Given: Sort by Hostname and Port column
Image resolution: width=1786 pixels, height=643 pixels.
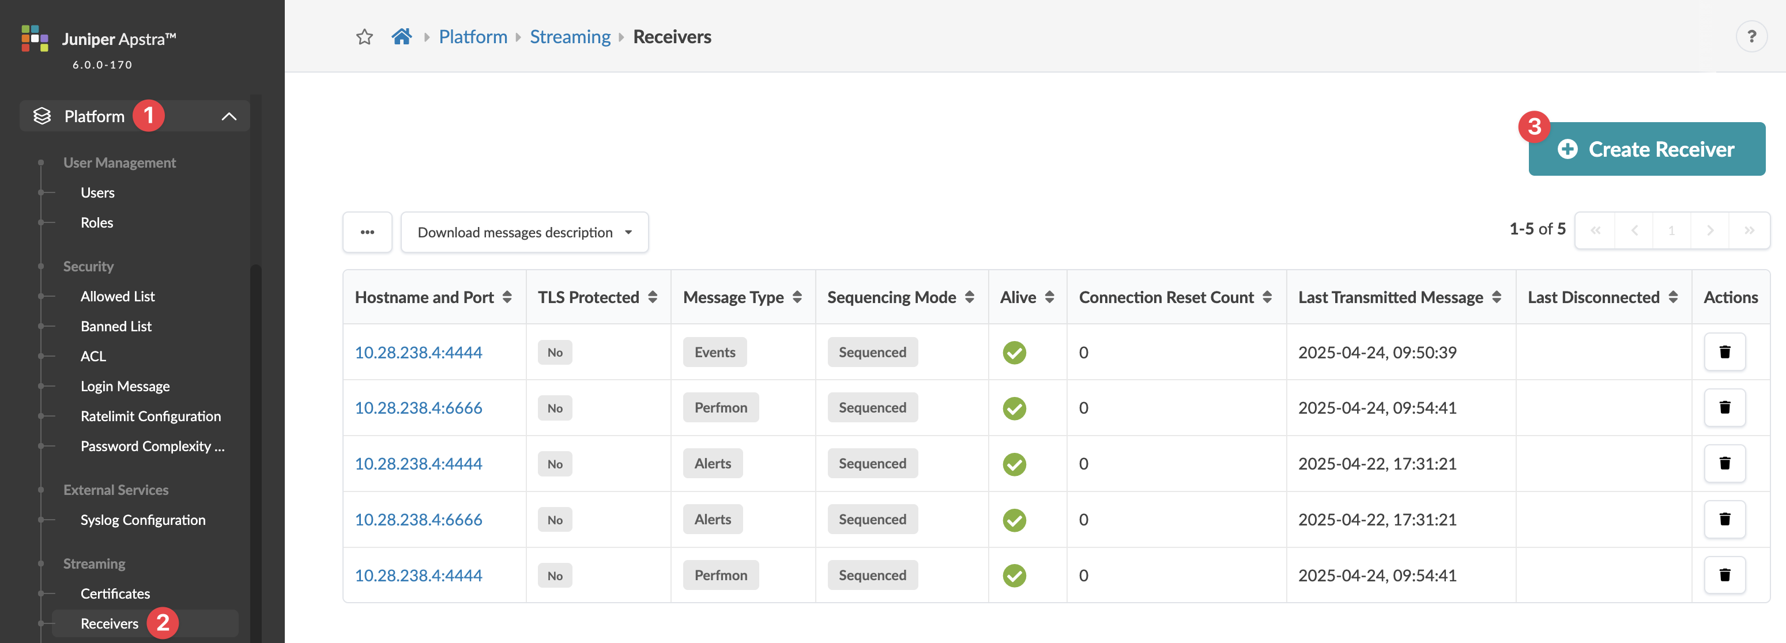Looking at the screenshot, I should coord(507,297).
